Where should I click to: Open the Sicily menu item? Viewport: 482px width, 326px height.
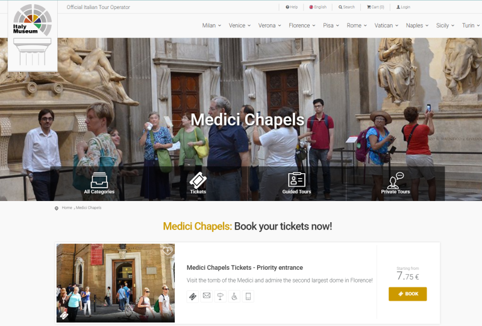pyautogui.click(x=445, y=25)
